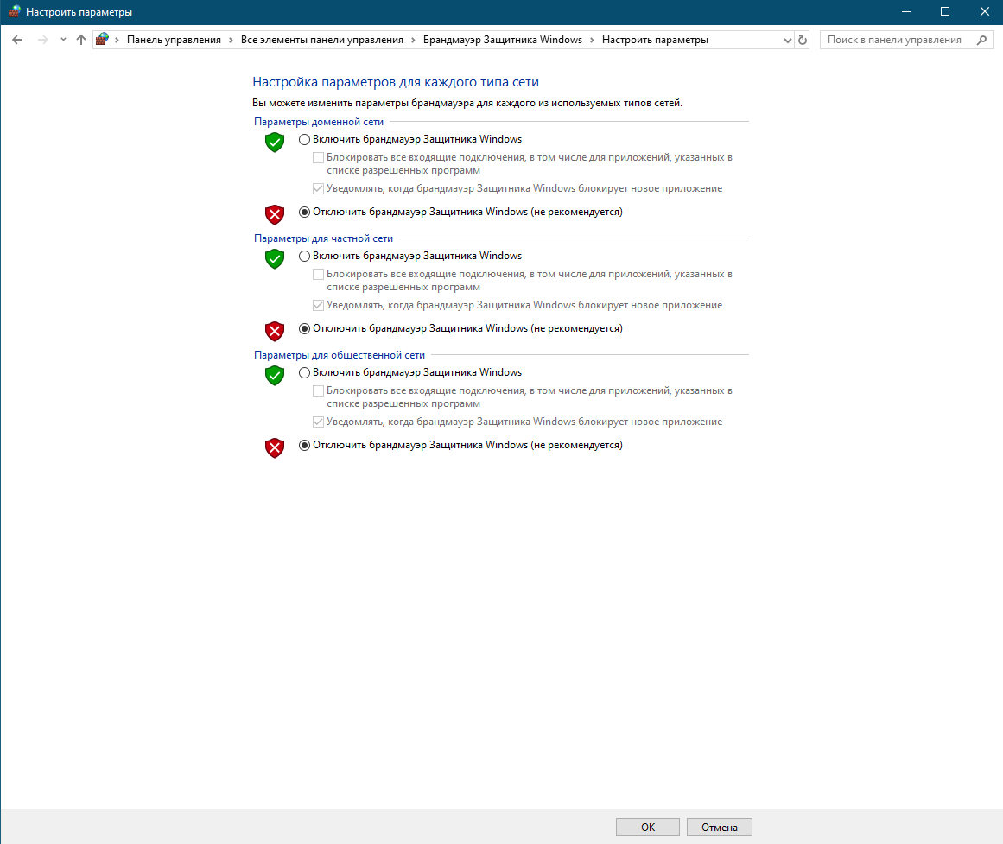Click heading Настройка параметров для каждого типа сети
The height and width of the screenshot is (844, 1003).
coord(396,82)
